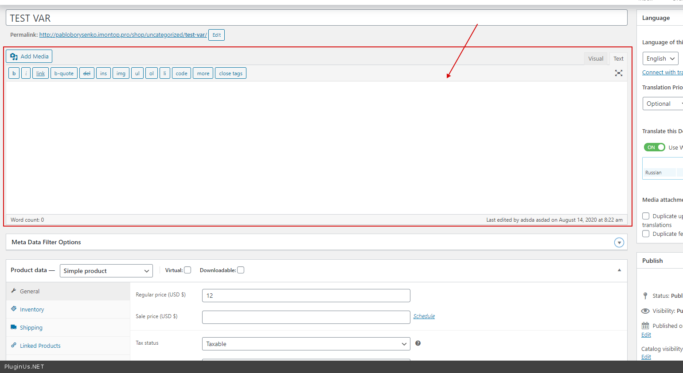Click the Shipping tab truck icon

tap(14, 327)
